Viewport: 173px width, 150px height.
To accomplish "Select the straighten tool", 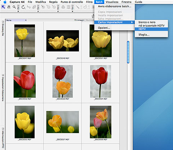I will coord(29,7).
